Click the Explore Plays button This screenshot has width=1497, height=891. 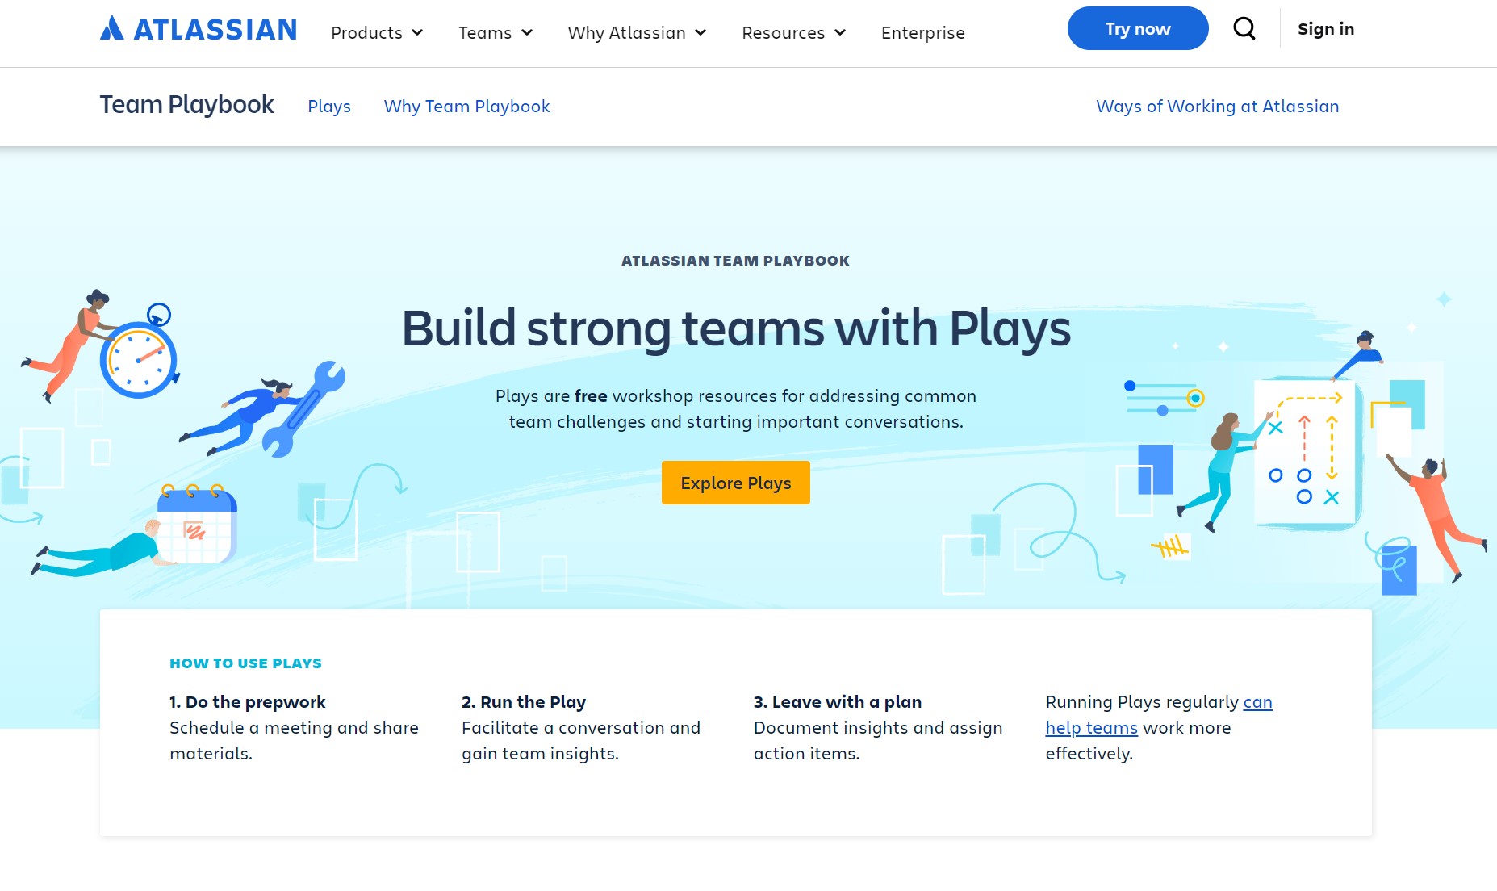click(x=736, y=483)
